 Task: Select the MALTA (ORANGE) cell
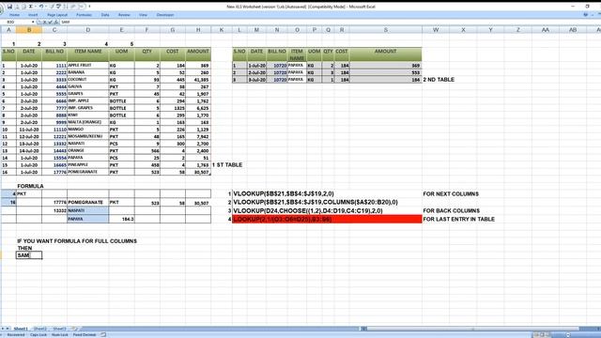(87, 122)
